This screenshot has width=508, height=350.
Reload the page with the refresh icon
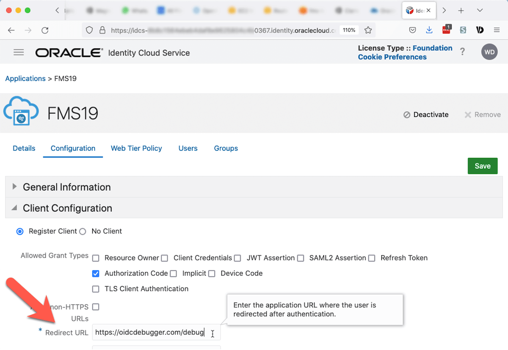45,30
